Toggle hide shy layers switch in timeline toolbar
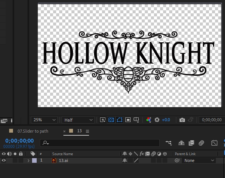Viewport: 225px width, 178px height. (x=181, y=143)
